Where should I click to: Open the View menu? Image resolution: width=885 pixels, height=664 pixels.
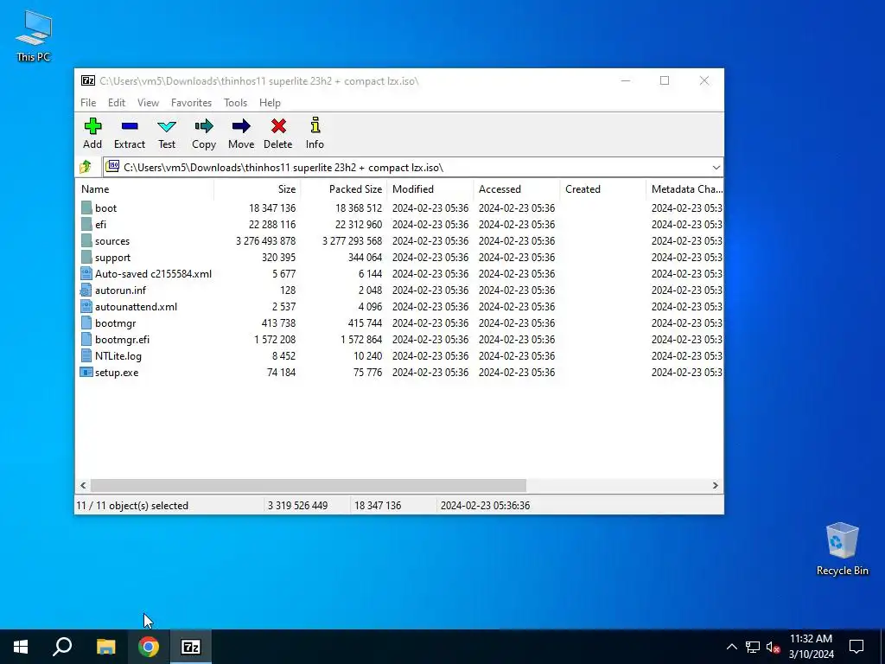(x=148, y=103)
